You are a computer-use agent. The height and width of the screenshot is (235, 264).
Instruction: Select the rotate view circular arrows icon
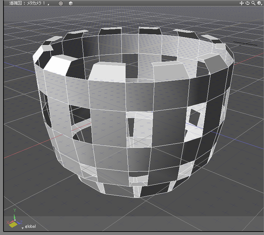pyautogui.click(x=248, y=3)
